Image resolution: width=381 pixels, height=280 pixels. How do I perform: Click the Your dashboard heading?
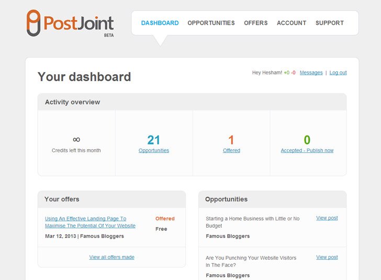point(84,77)
